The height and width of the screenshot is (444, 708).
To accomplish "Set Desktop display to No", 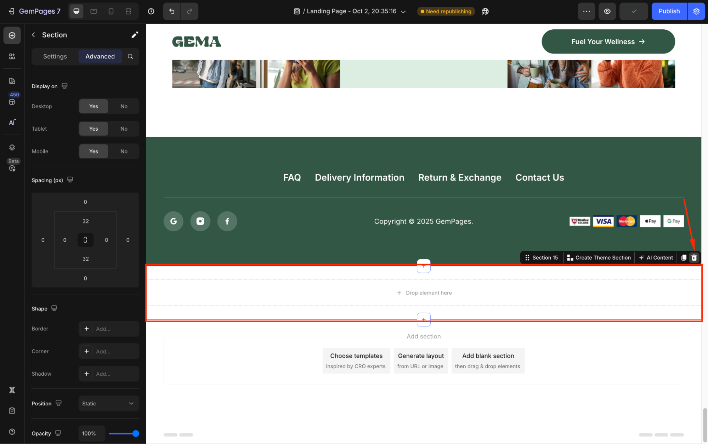I will click(124, 106).
